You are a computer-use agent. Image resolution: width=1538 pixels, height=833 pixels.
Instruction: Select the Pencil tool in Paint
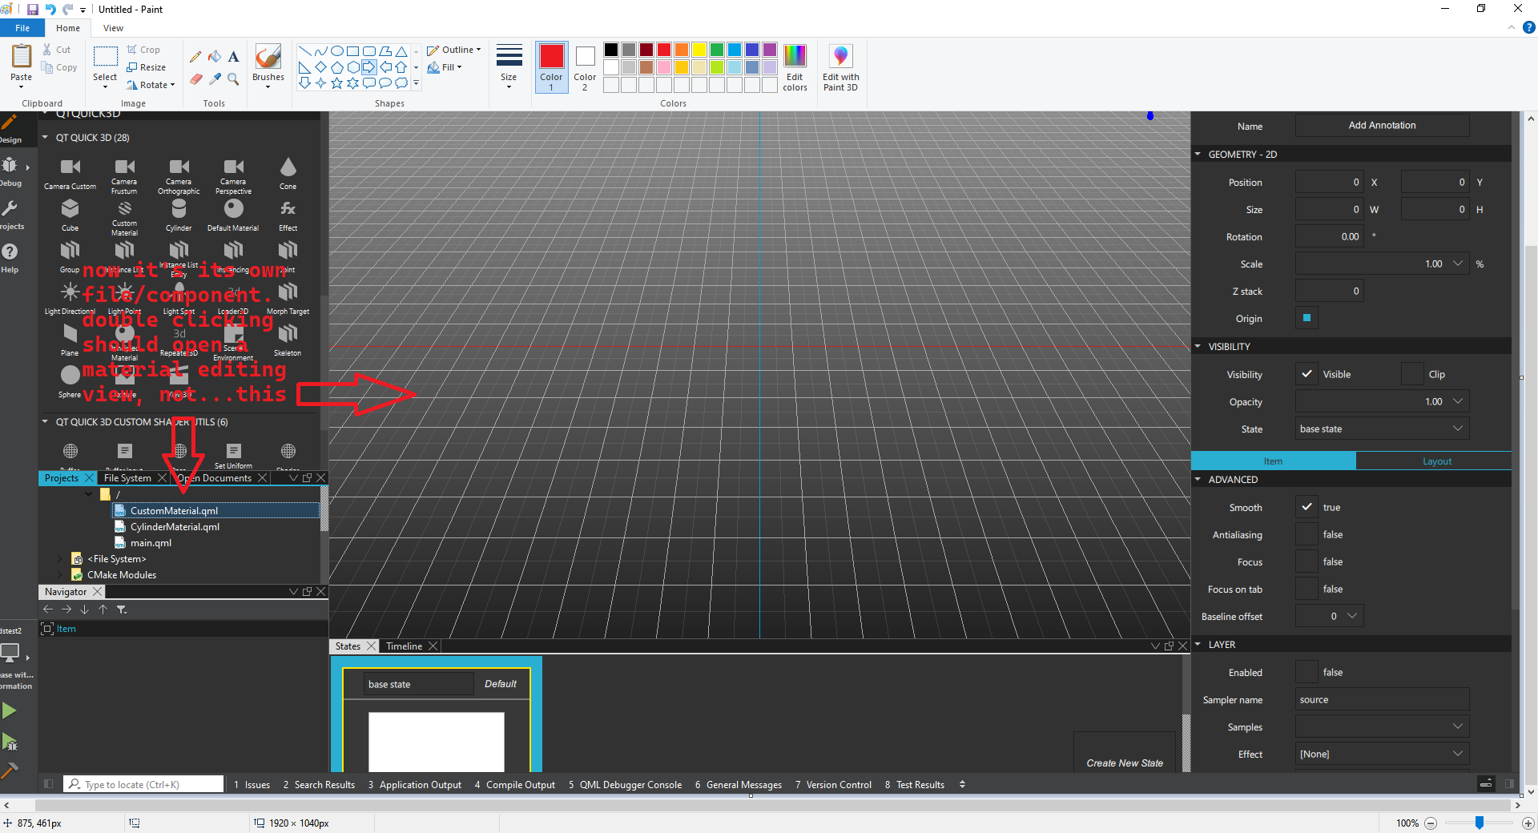[x=195, y=57]
